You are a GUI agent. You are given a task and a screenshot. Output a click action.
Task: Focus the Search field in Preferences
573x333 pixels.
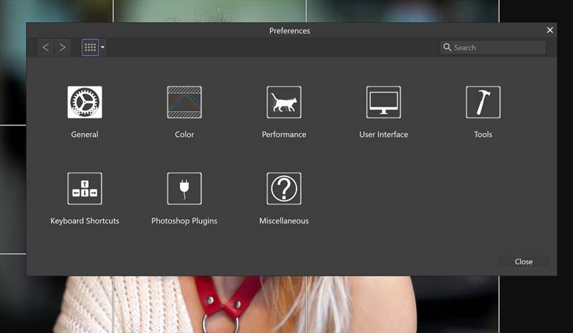pyautogui.click(x=493, y=47)
